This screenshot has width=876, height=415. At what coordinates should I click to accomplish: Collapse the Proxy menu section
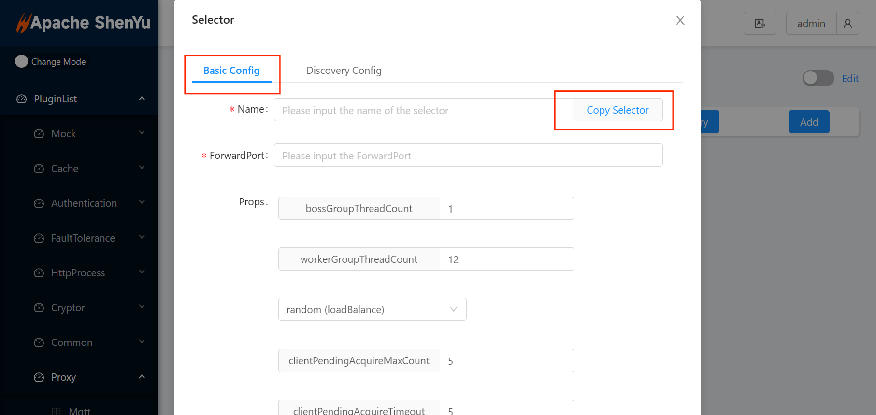point(142,377)
